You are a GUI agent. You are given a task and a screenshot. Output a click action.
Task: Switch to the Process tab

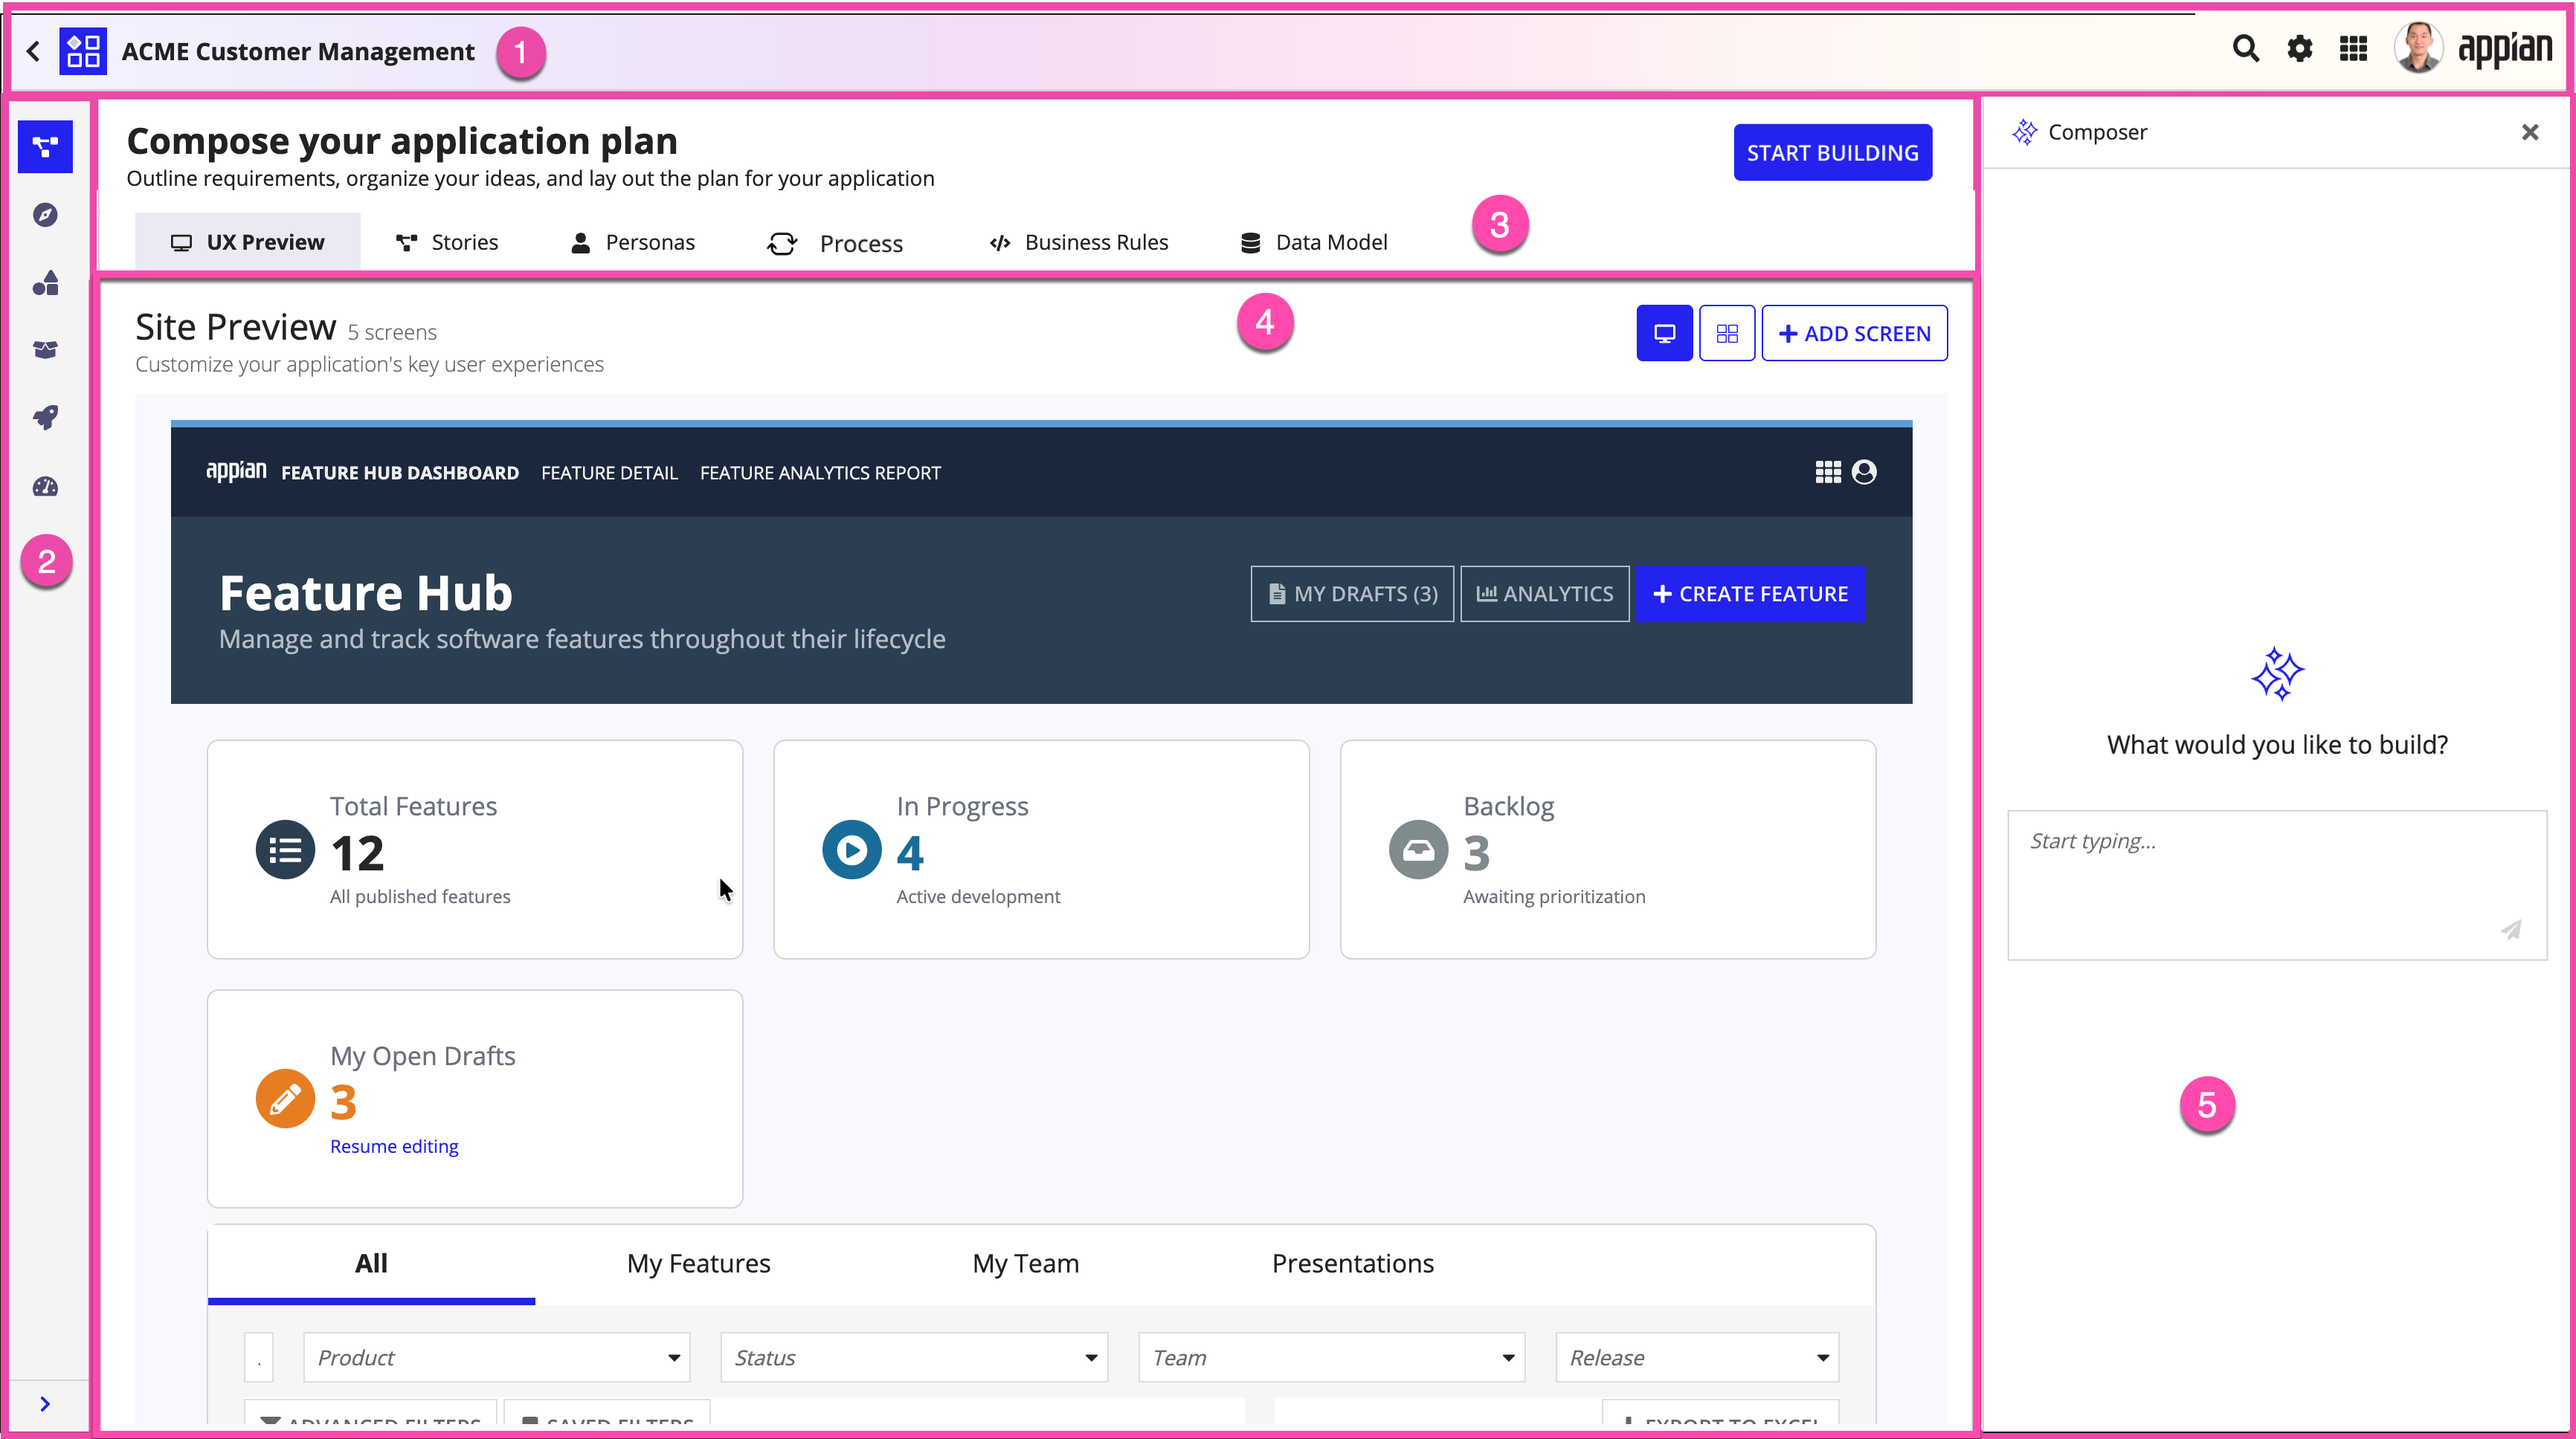click(x=836, y=243)
